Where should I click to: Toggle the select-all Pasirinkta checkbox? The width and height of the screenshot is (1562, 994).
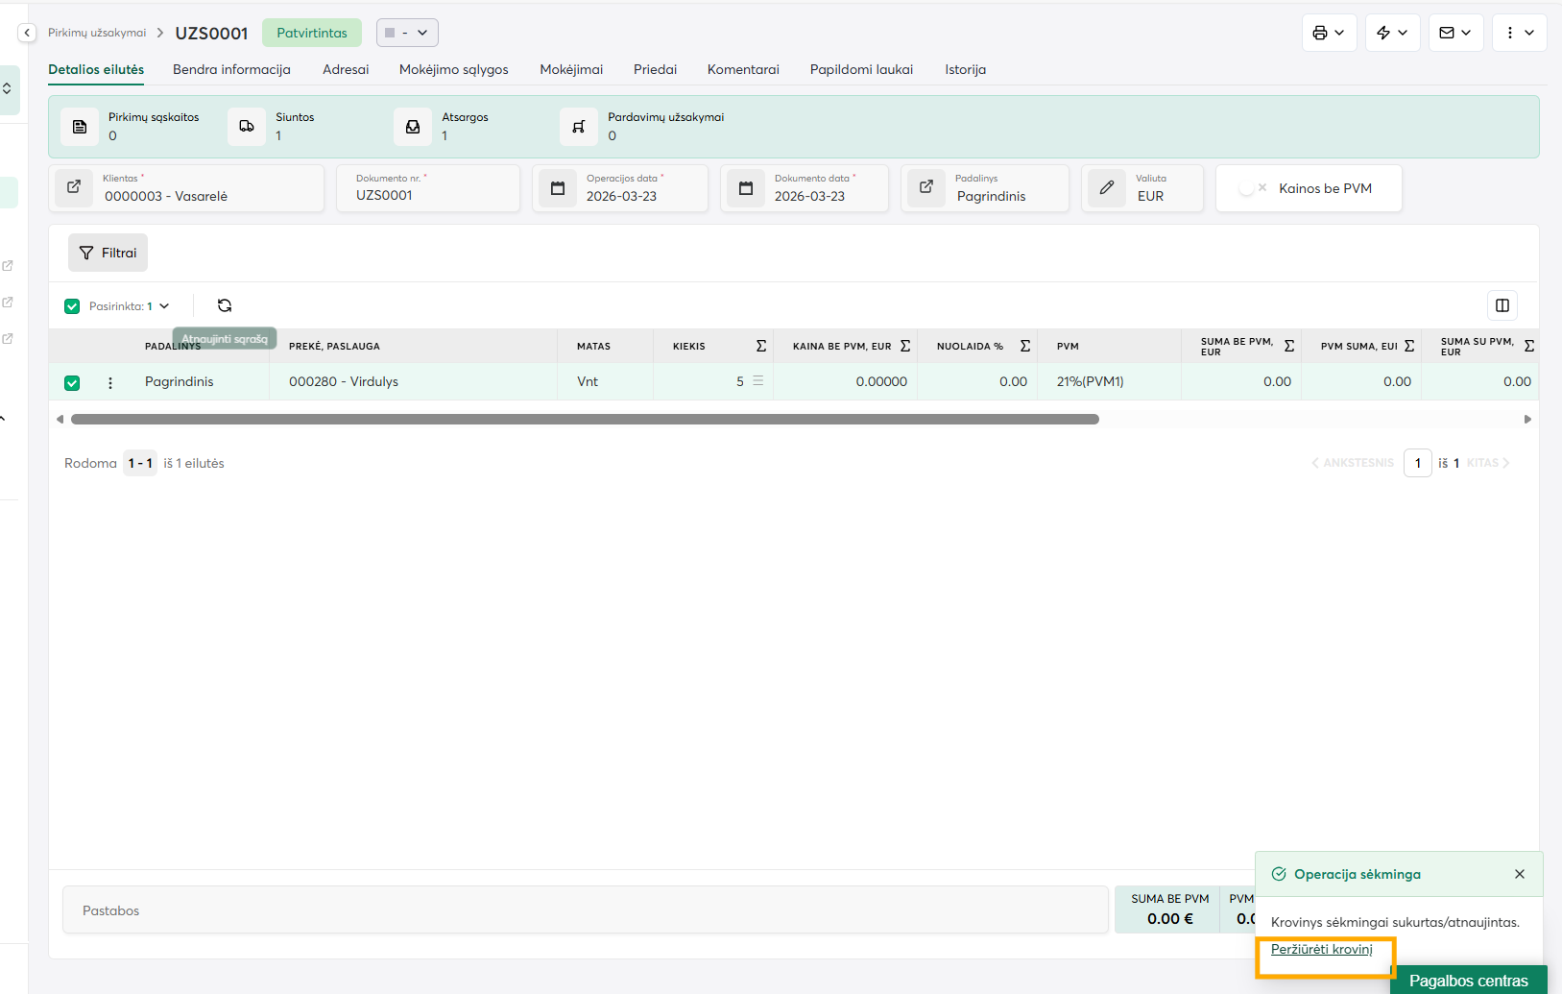click(72, 306)
